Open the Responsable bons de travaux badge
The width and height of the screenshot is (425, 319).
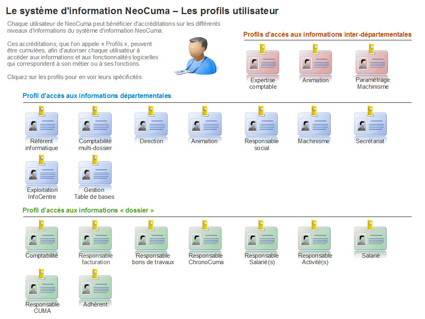[x=151, y=238]
